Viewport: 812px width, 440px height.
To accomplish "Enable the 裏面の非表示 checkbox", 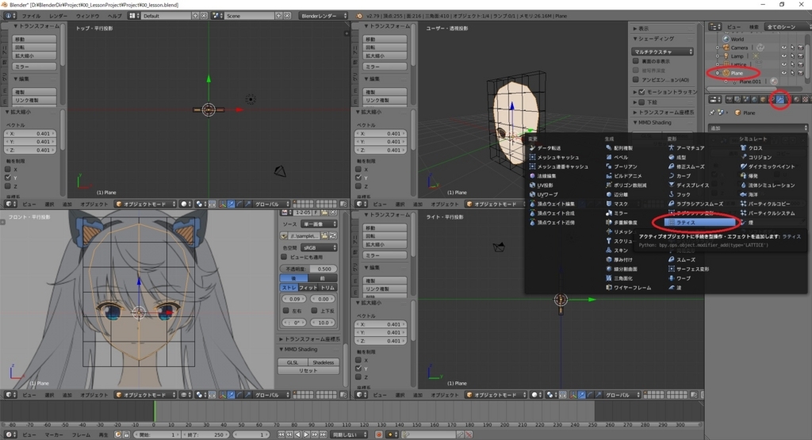I will (x=635, y=61).
